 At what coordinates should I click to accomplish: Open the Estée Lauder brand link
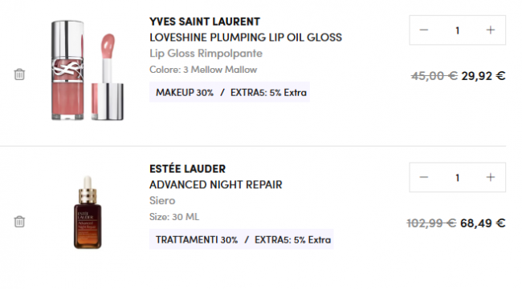point(187,169)
